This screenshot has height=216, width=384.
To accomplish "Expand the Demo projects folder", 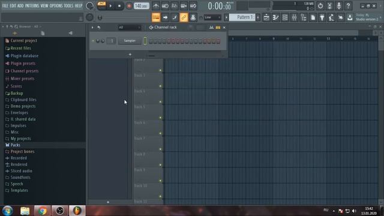I will [20, 106].
